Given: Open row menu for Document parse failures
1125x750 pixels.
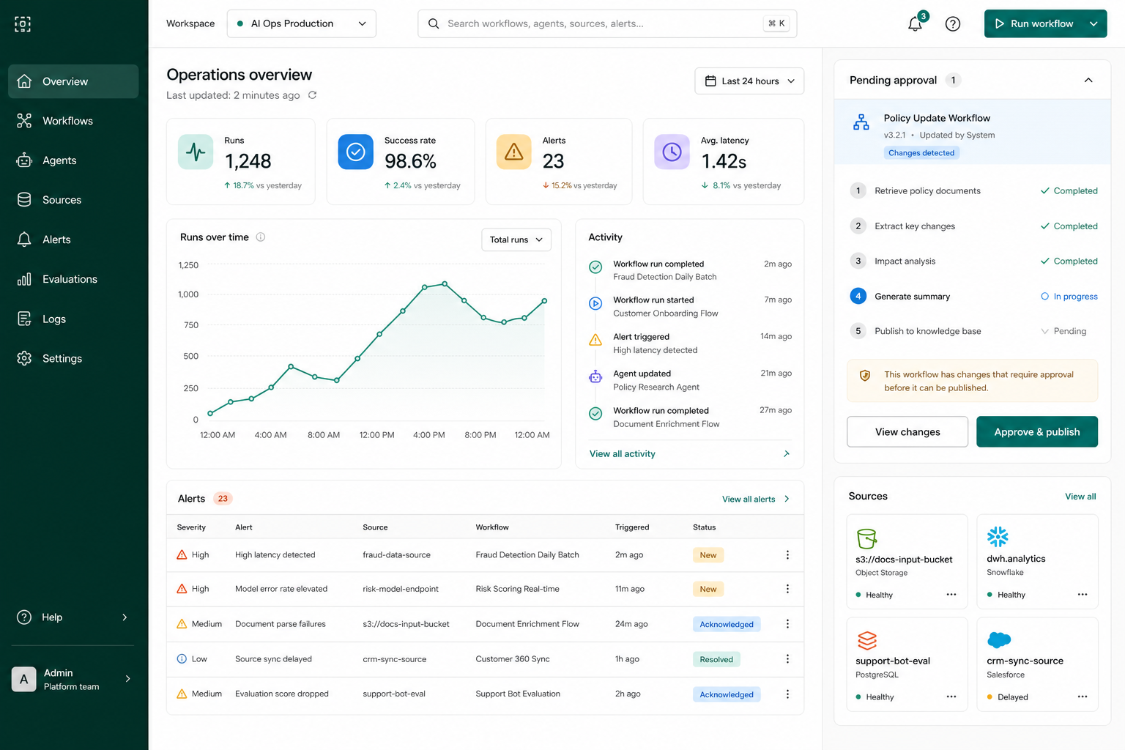Looking at the screenshot, I should (x=787, y=624).
